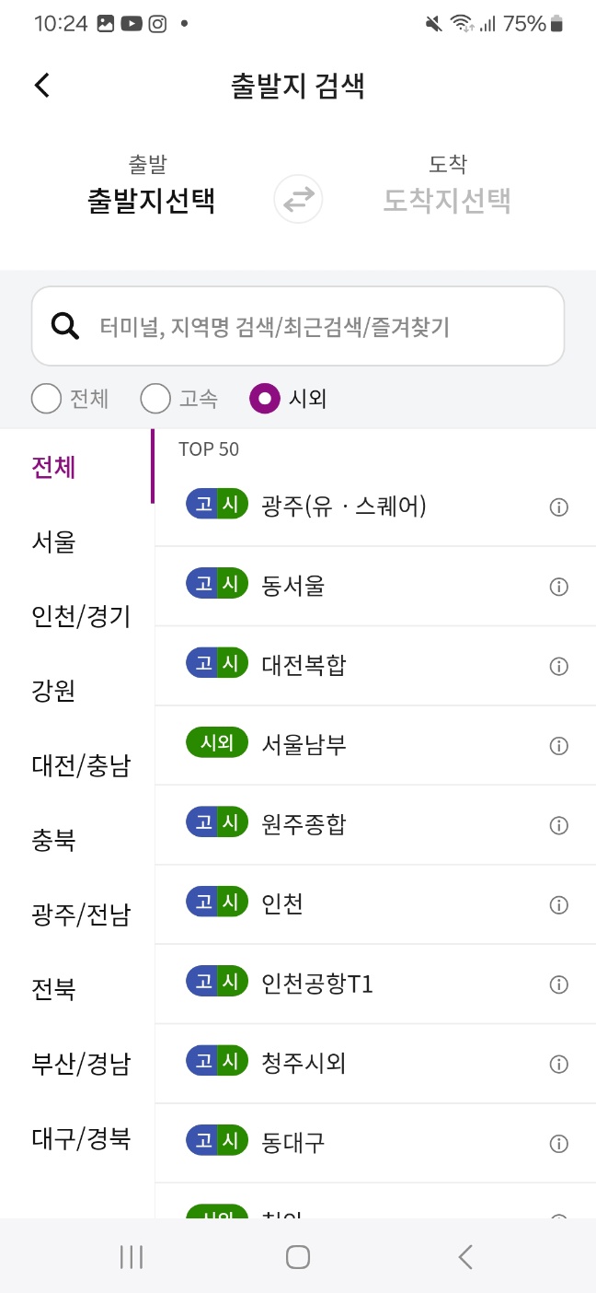Tap the terminal search input field
Screen dimensions: 596x1293
coord(298,325)
